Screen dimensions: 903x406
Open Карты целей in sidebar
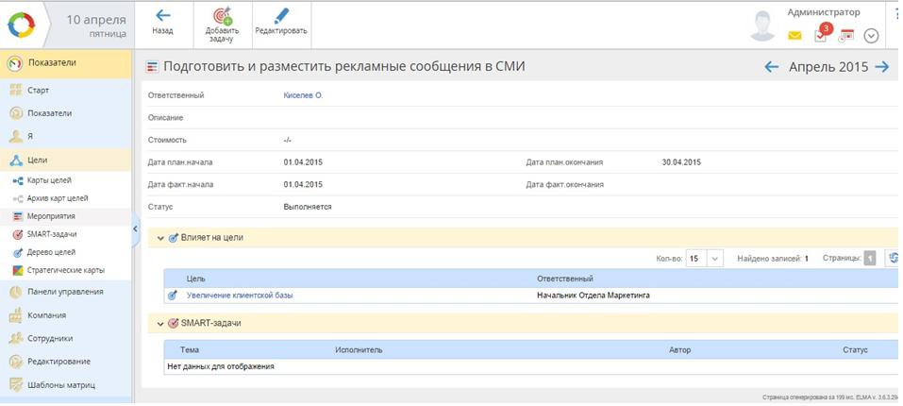49,180
